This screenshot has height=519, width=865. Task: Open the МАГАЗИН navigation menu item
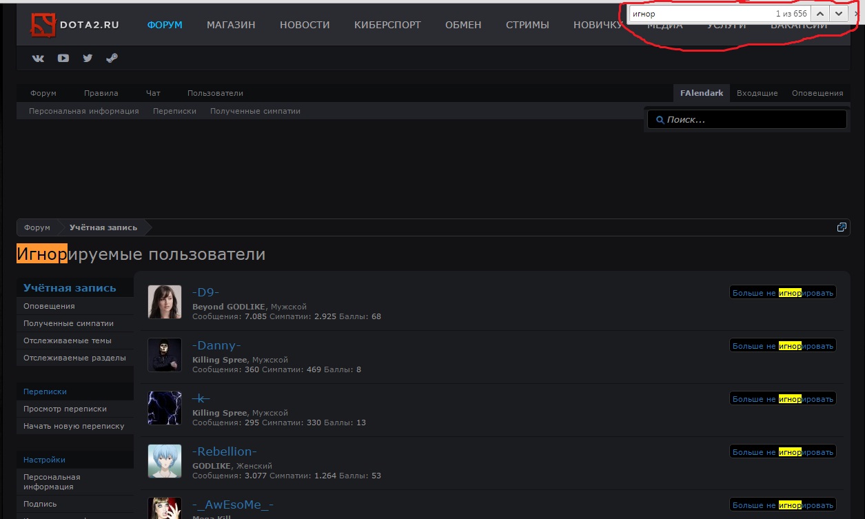231,25
